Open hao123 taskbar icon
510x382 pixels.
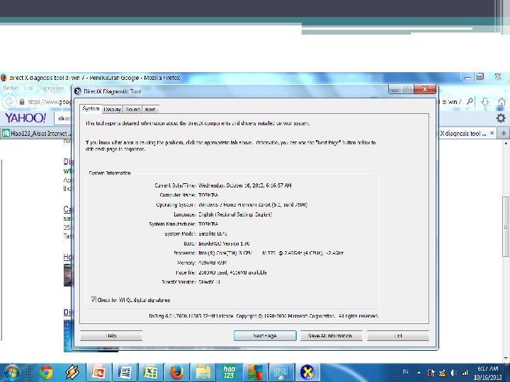coord(229,372)
